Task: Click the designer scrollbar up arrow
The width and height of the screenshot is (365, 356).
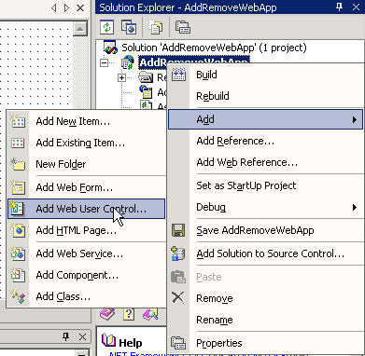Action: pos(80,29)
